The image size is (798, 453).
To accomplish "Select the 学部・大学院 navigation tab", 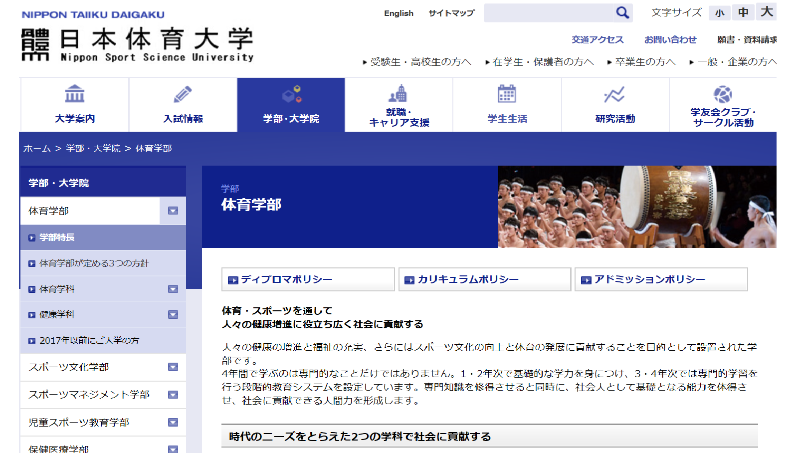I will 291,105.
